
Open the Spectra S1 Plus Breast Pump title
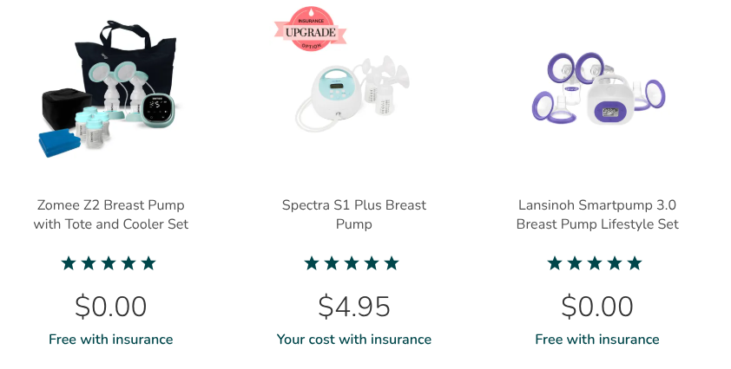click(x=354, y=215)
